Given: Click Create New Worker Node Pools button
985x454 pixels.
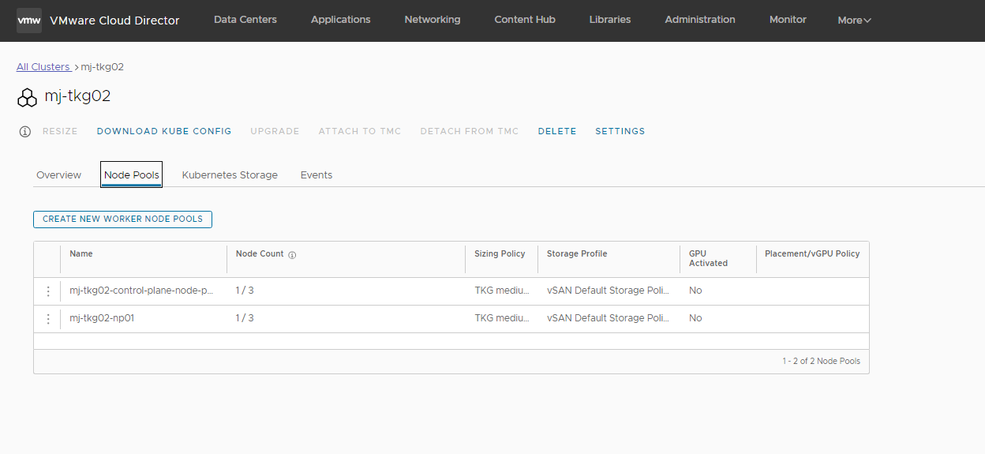Looking at the screenshot, I should click(x=122, y=219).
